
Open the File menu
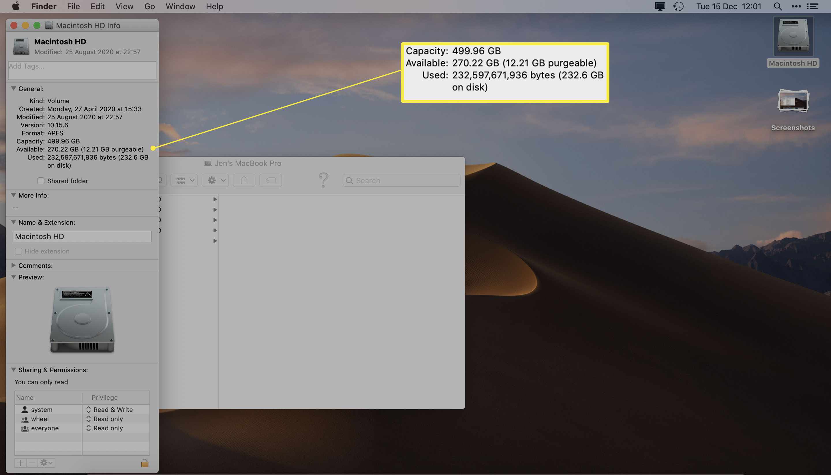[x=73, y=6]
